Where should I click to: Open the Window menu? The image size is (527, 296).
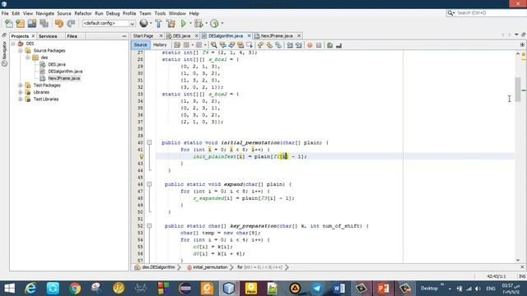pos(177,13)
